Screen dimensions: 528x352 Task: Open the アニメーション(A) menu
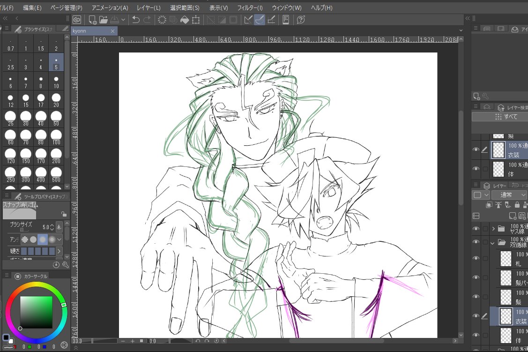[x=110, y=7]
